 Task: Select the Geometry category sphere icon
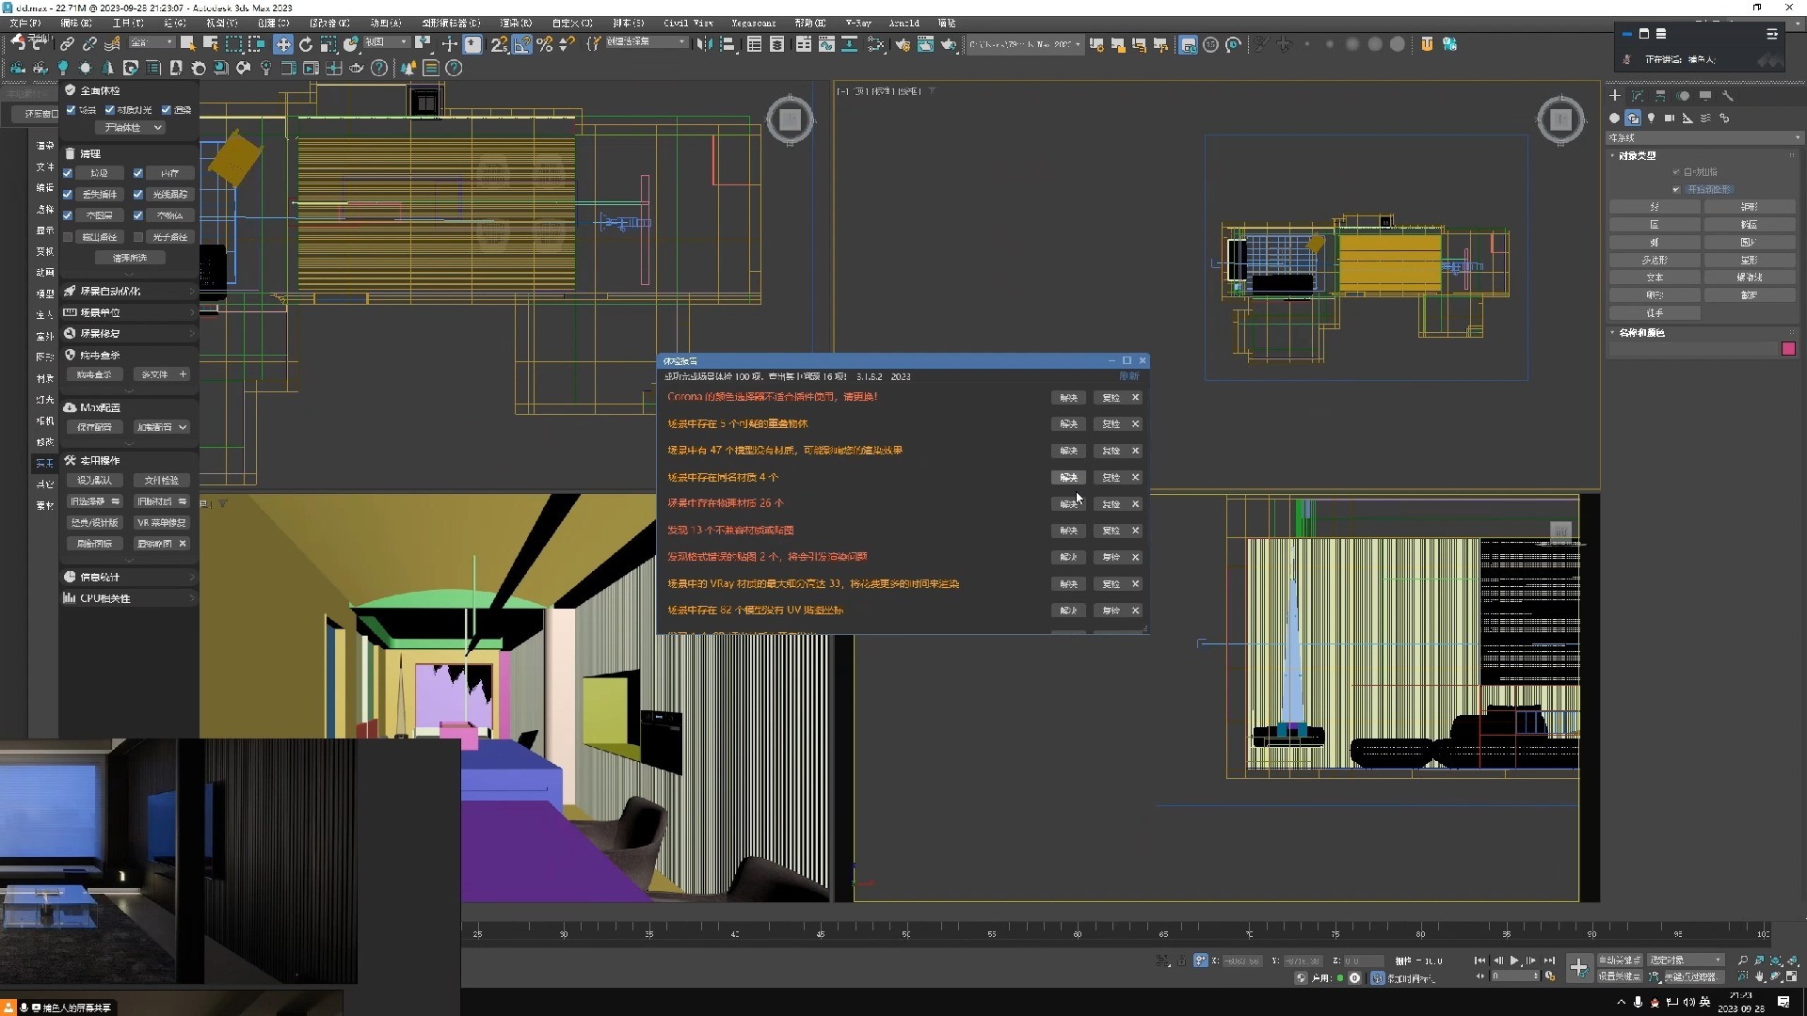coord(1615,118)
